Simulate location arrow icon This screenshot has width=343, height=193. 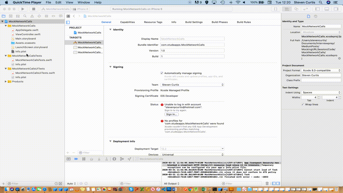pos(129,159)
